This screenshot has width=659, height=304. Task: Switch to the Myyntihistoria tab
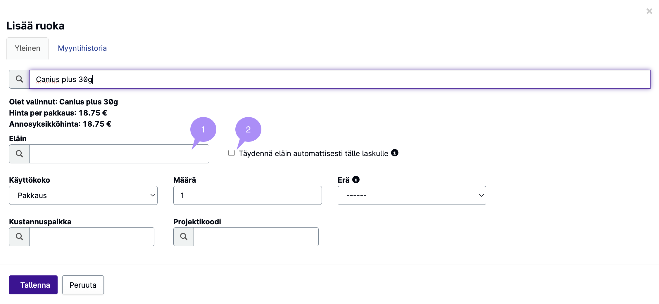[x=82, y=48]
